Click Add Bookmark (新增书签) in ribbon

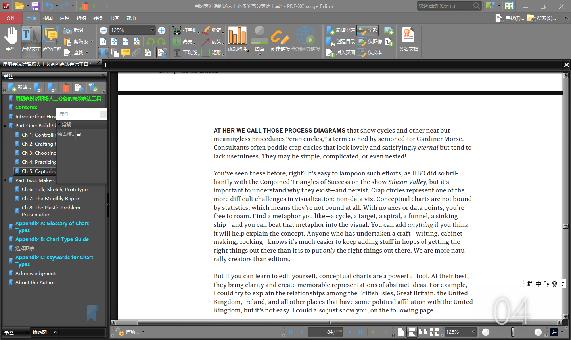[341, 30]
